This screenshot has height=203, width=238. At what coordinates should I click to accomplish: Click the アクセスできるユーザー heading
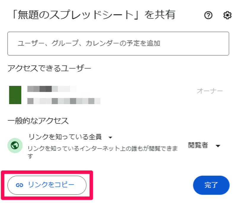click(x=49, y=69)
